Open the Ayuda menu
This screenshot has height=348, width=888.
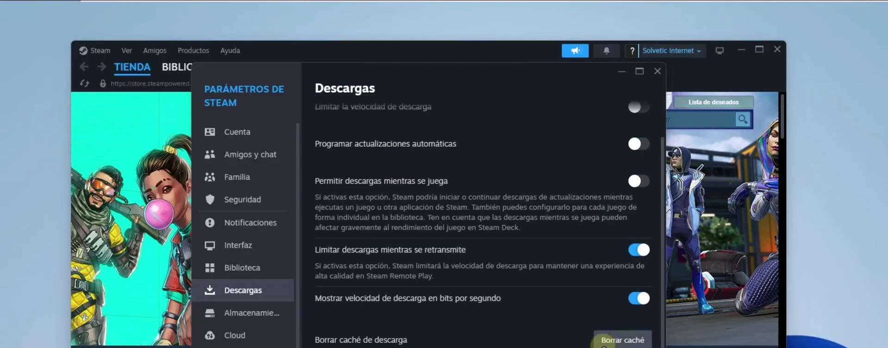[x=230, y=51]
